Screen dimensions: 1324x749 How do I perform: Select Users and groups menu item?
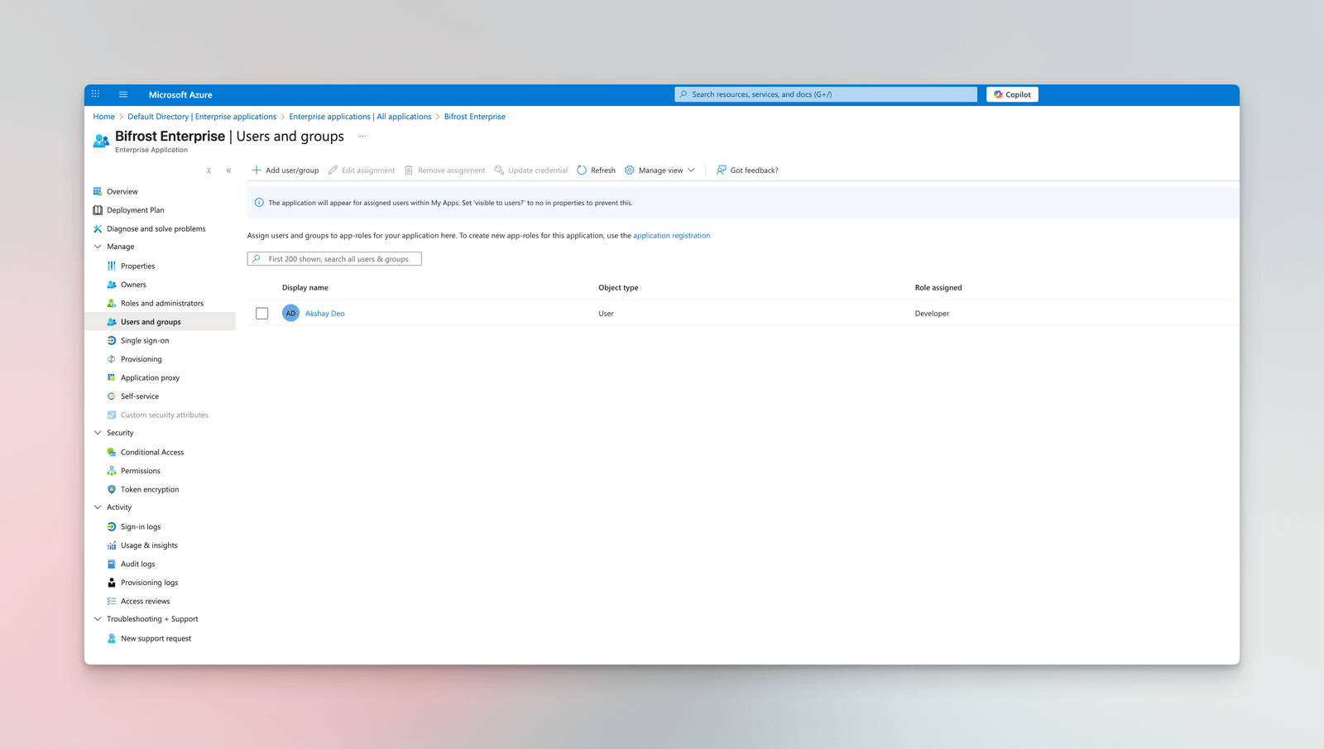pyautogui.click(x=160, y=322)
